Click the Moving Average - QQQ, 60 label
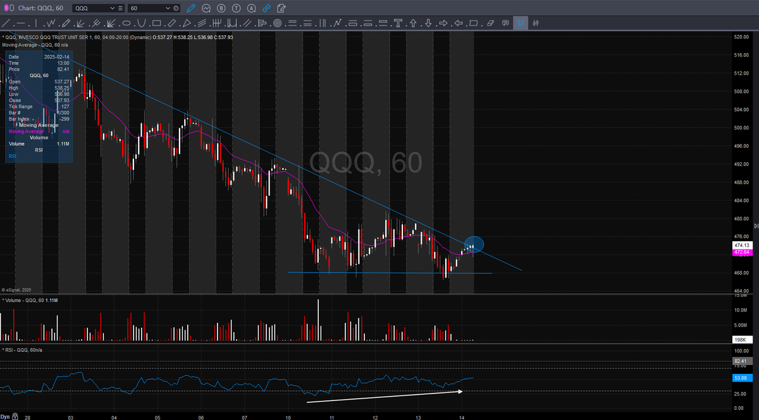 (35, 45)
